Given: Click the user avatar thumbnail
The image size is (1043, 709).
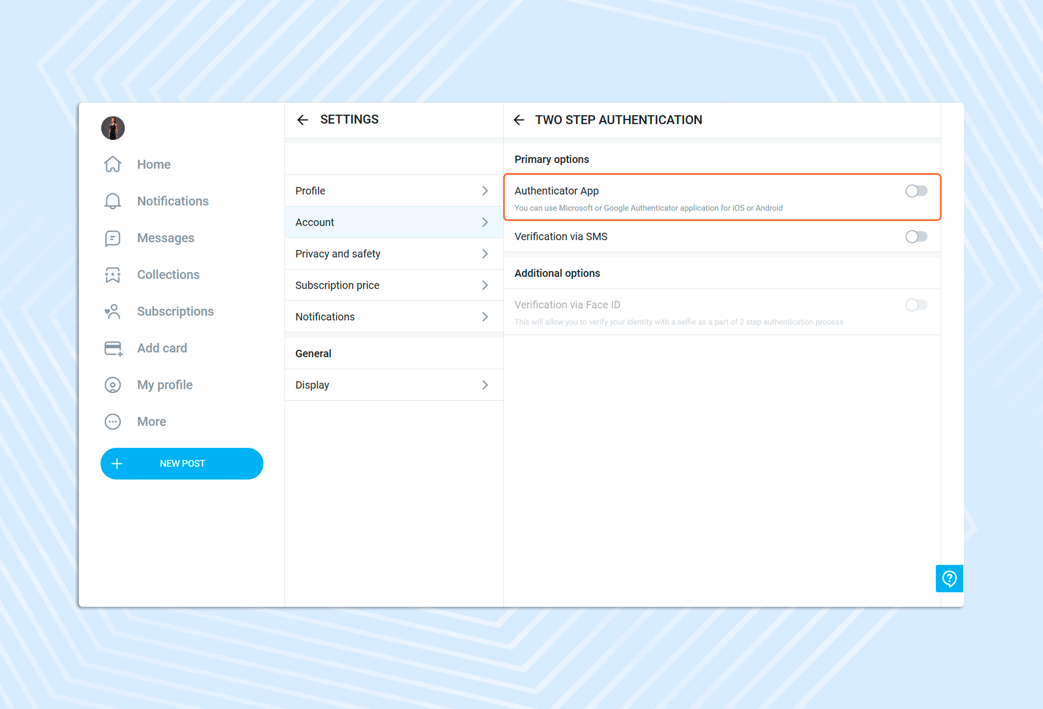Looking at the screenshot, I should (113, 128).
